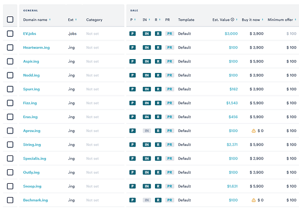The width and height of the screenshot is (299, 214).
Task: Click the R column header
Action: (157, 20)
